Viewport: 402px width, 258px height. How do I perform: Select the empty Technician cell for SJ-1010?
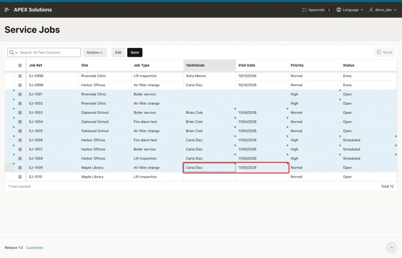tap(210, 177)
